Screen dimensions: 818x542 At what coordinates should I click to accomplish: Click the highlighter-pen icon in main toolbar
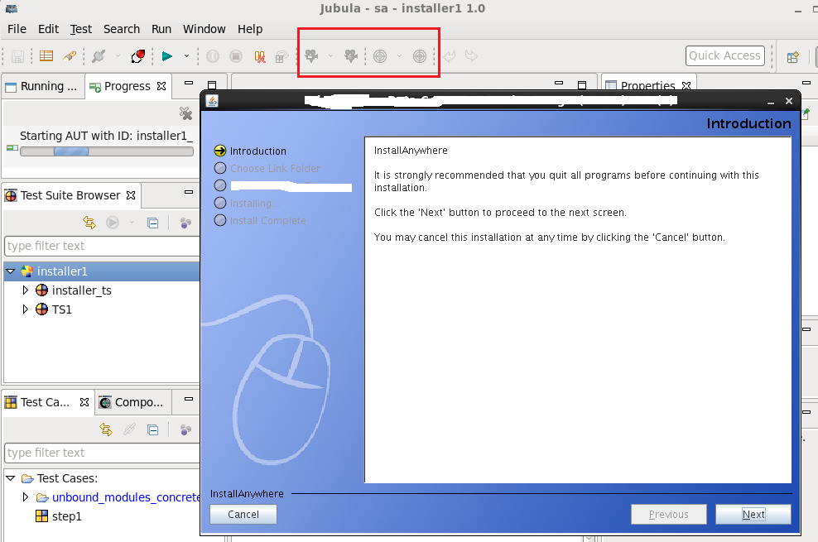click(70, 55)
